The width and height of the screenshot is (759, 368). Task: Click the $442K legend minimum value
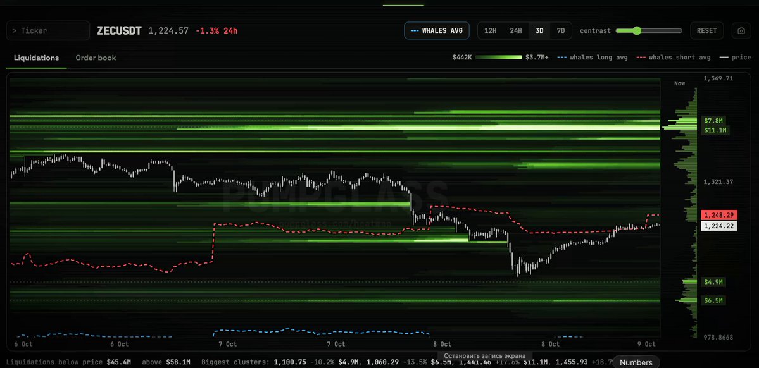[461, 58]
